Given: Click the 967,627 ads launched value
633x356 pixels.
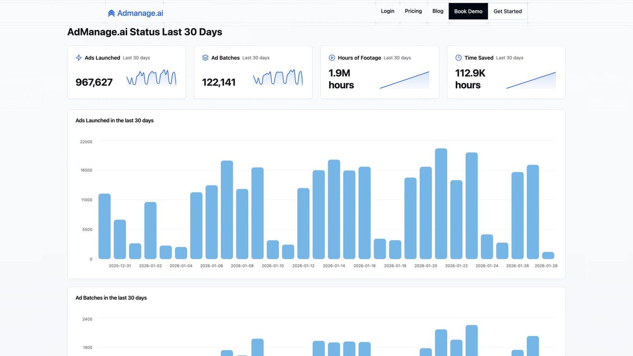Looking at the screenshot, I should pyautogui.click(x=94, y=82).
